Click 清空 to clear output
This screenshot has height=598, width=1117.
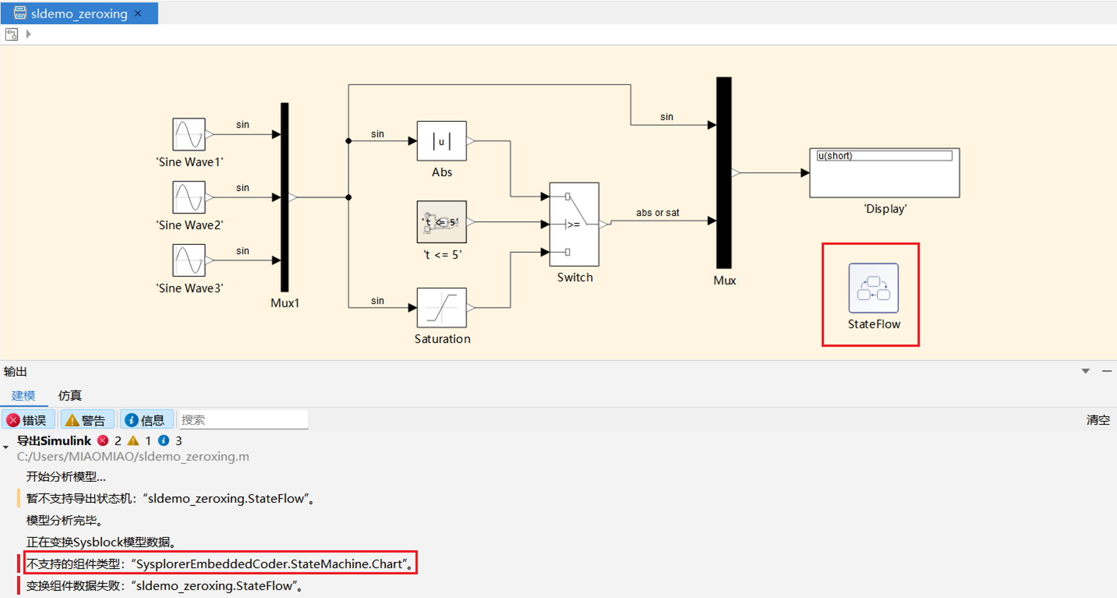click(x=1098, y=420)
